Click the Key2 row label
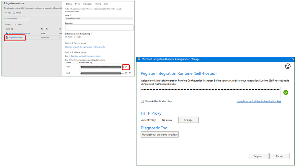The image size is (295, 166). point(68,73)
